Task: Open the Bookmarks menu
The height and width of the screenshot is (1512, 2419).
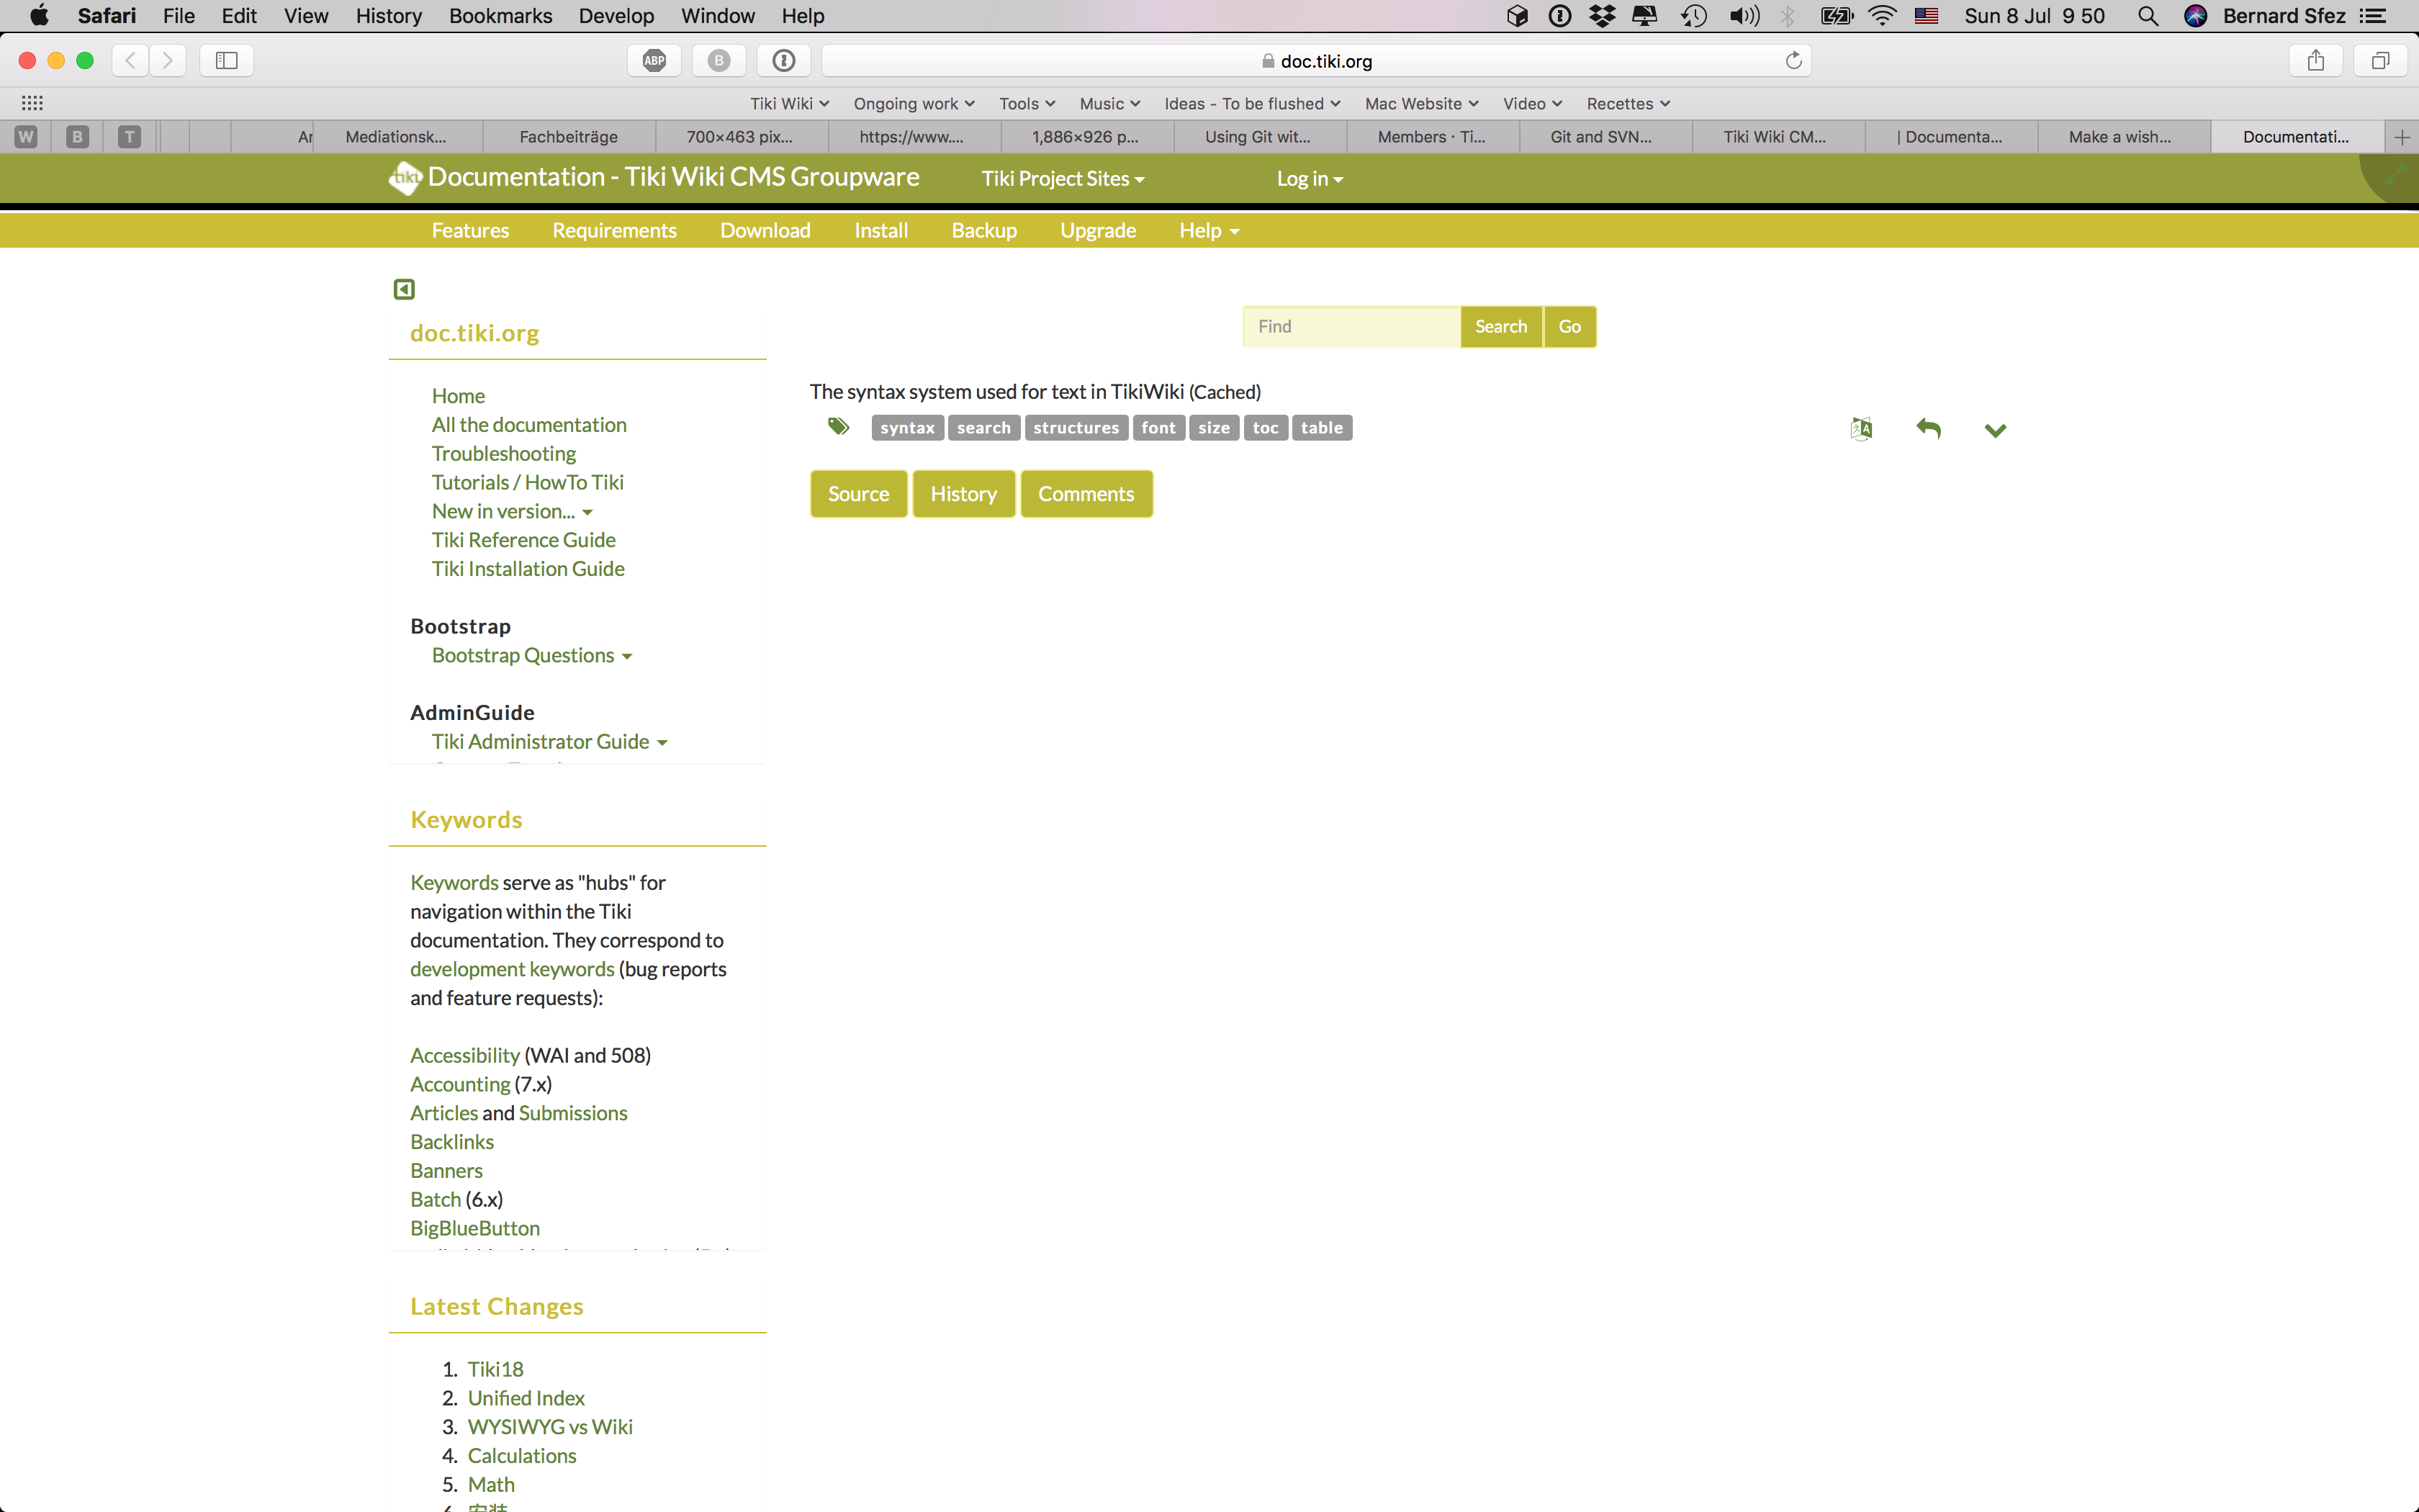Action: [500, 16]
